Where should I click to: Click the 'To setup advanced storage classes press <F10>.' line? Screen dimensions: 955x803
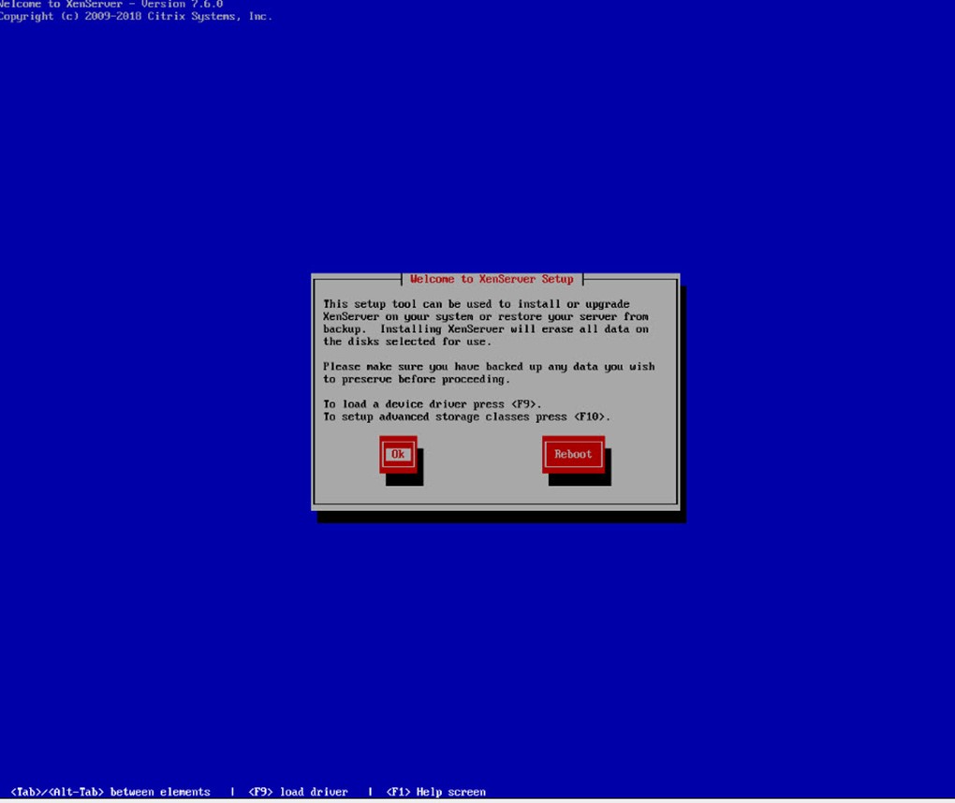[x=466, y=417]
